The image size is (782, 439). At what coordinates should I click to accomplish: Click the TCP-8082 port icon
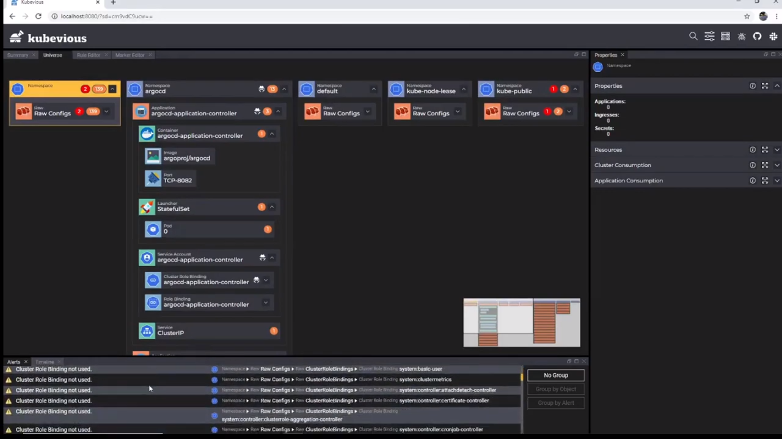153,179
